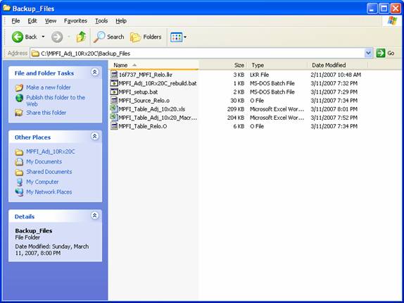Sort by the Date Modified column header
This screenshot has height=303, width=404.
pos(329,66)
